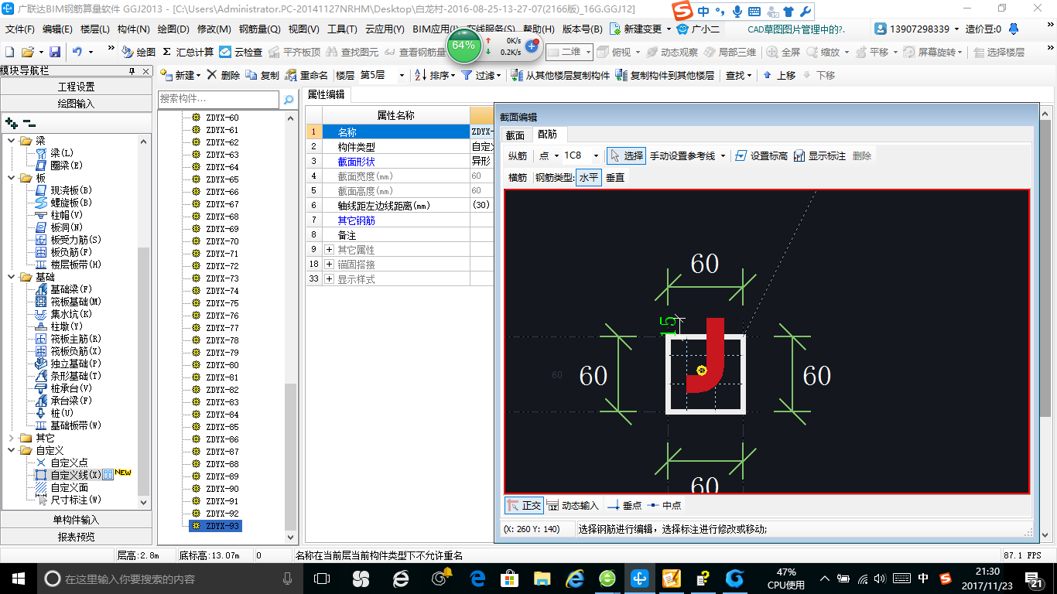Expand the 锚固搭接 property group
Viewport: 1057px width, 594px height.
point(329,265)
